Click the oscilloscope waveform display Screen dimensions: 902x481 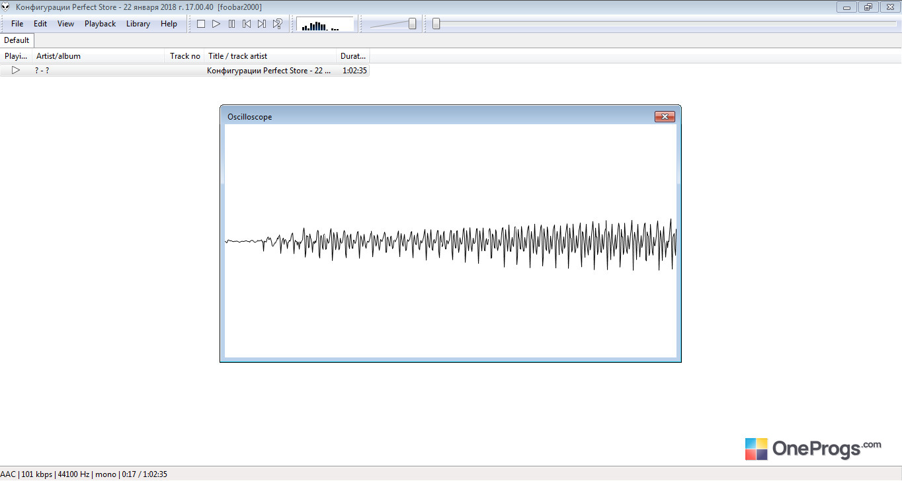(450, 241)
